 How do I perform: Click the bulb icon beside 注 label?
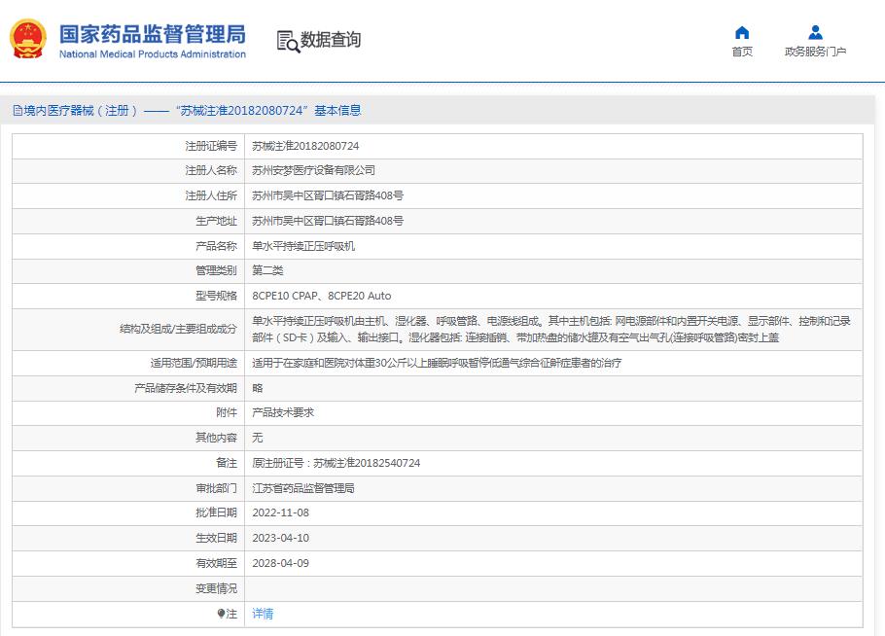[x=222, y=614]
